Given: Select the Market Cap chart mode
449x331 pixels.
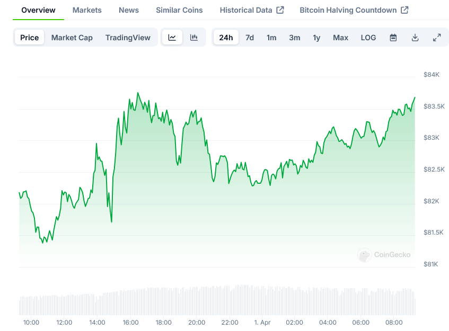Looking at the screenshot, I should point(72,38).
